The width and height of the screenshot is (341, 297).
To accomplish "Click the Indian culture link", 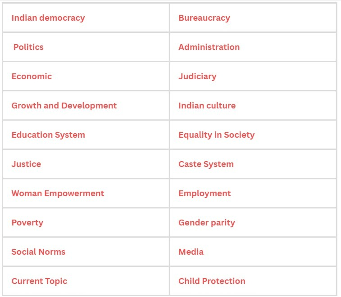I will click(207, 106).
